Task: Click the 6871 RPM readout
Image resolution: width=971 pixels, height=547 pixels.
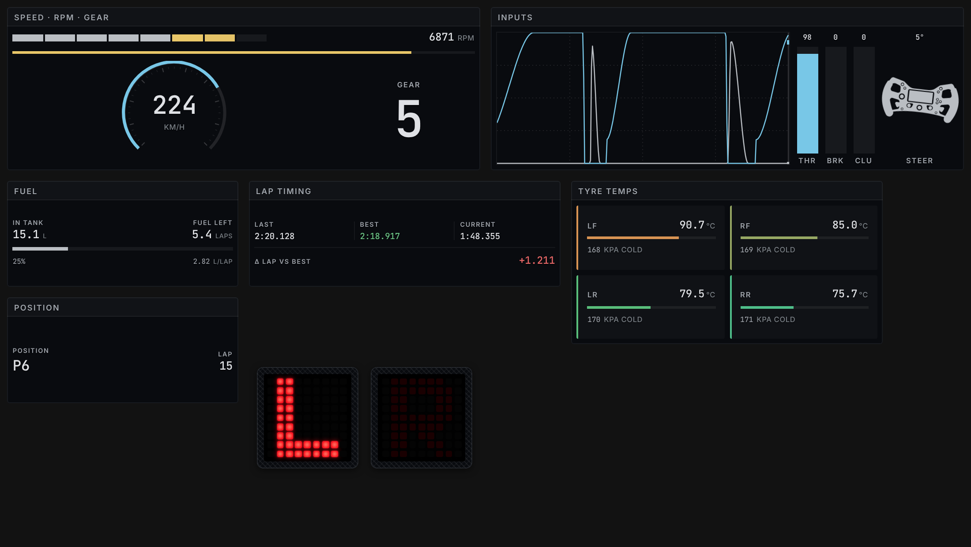Action: [452, 37]
